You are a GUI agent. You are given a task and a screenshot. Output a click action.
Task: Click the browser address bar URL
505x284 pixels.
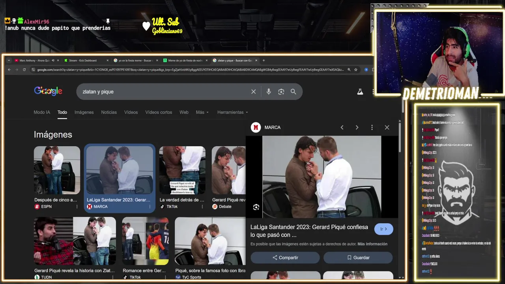[x=190, y=70]
